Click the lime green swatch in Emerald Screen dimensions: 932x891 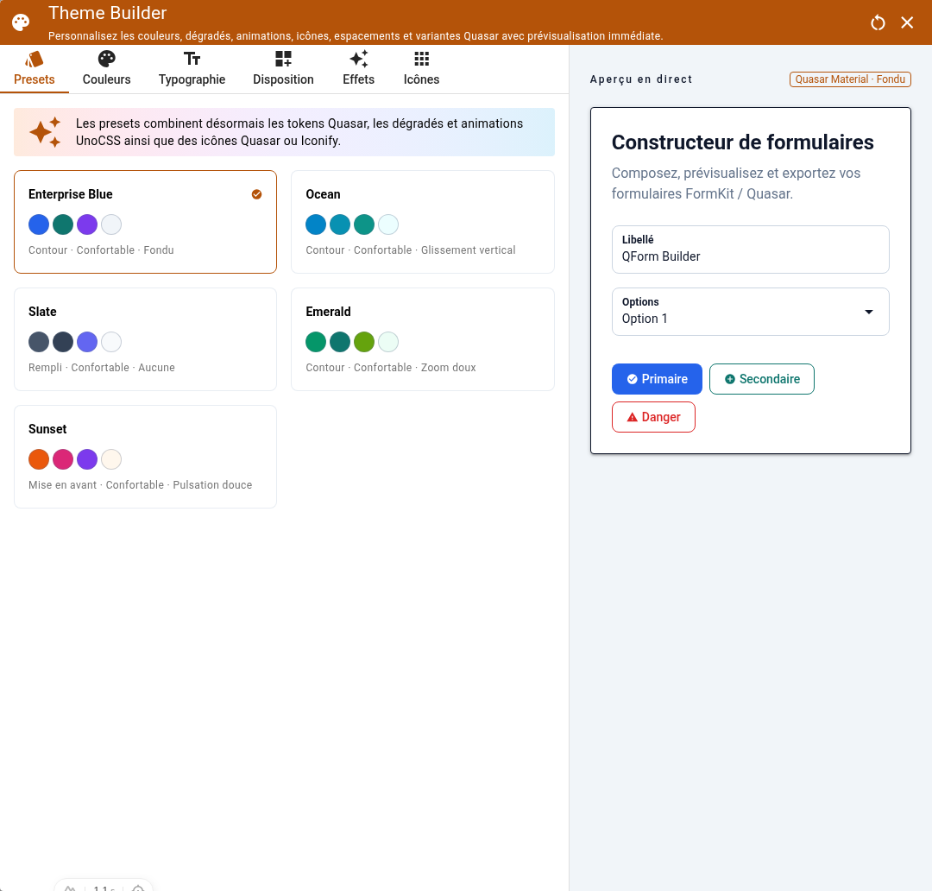coord(364,342)
